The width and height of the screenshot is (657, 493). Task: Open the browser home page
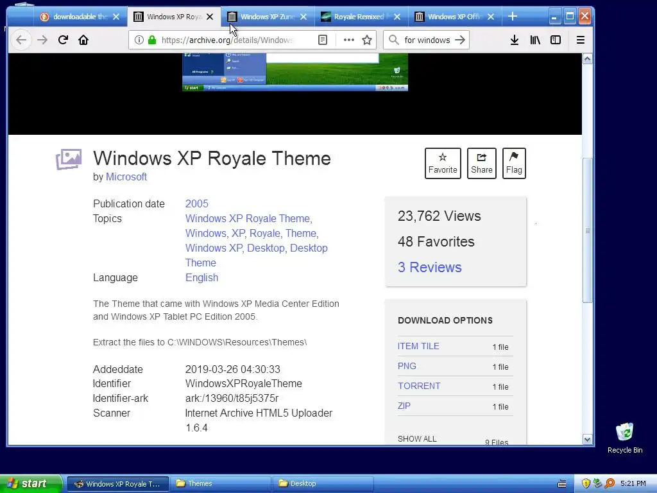pos(83,40)
